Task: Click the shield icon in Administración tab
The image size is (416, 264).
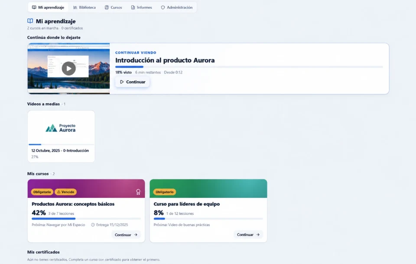Action: coord(163,7)
